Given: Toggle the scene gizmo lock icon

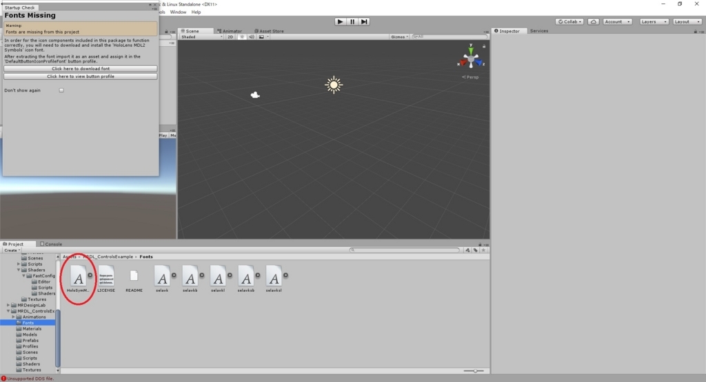Looking at the screenshot, I should 484,46.
